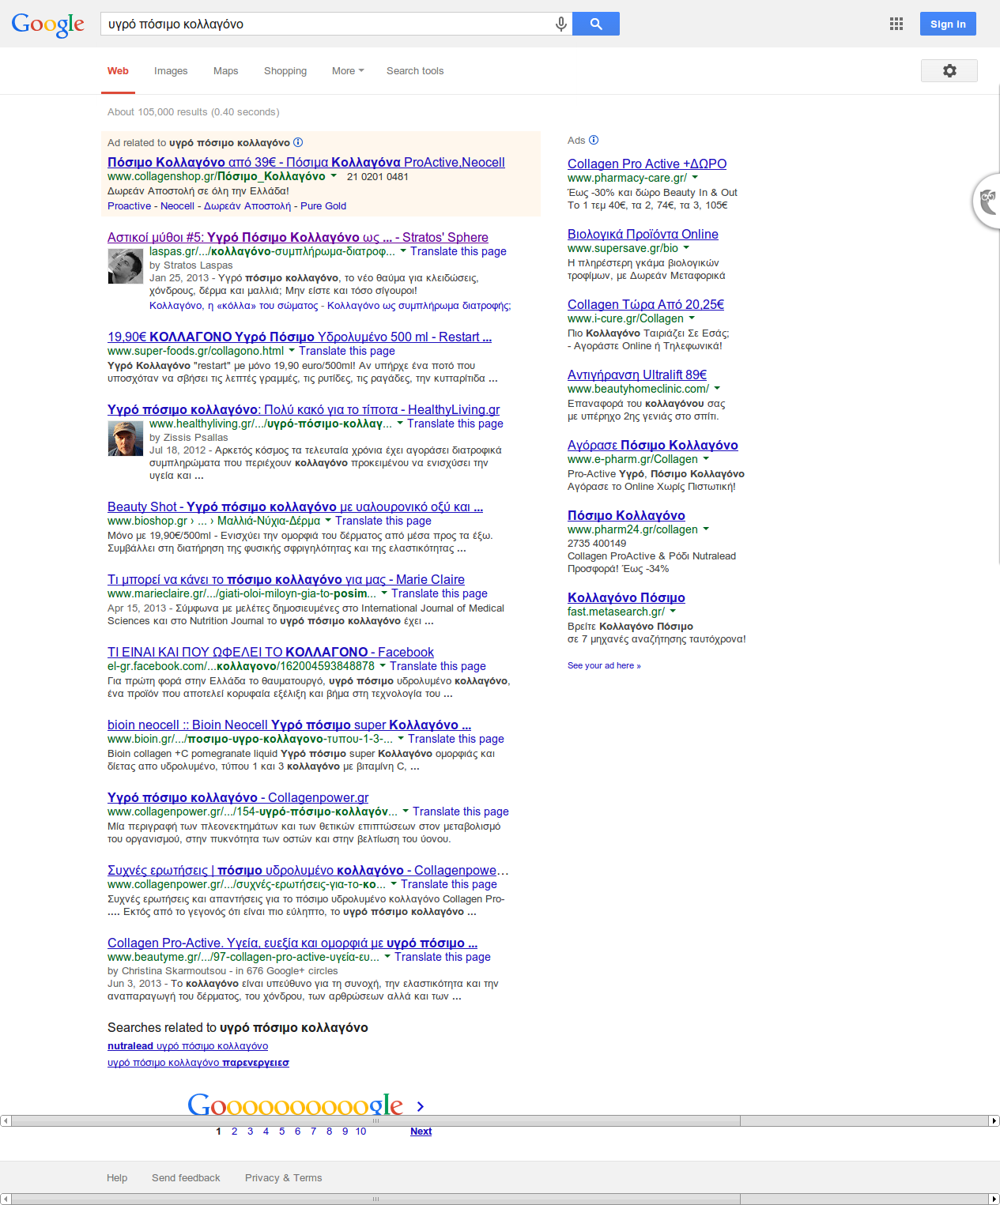
Task: Click the blue search magnifier button
Action: click(596, 24)
